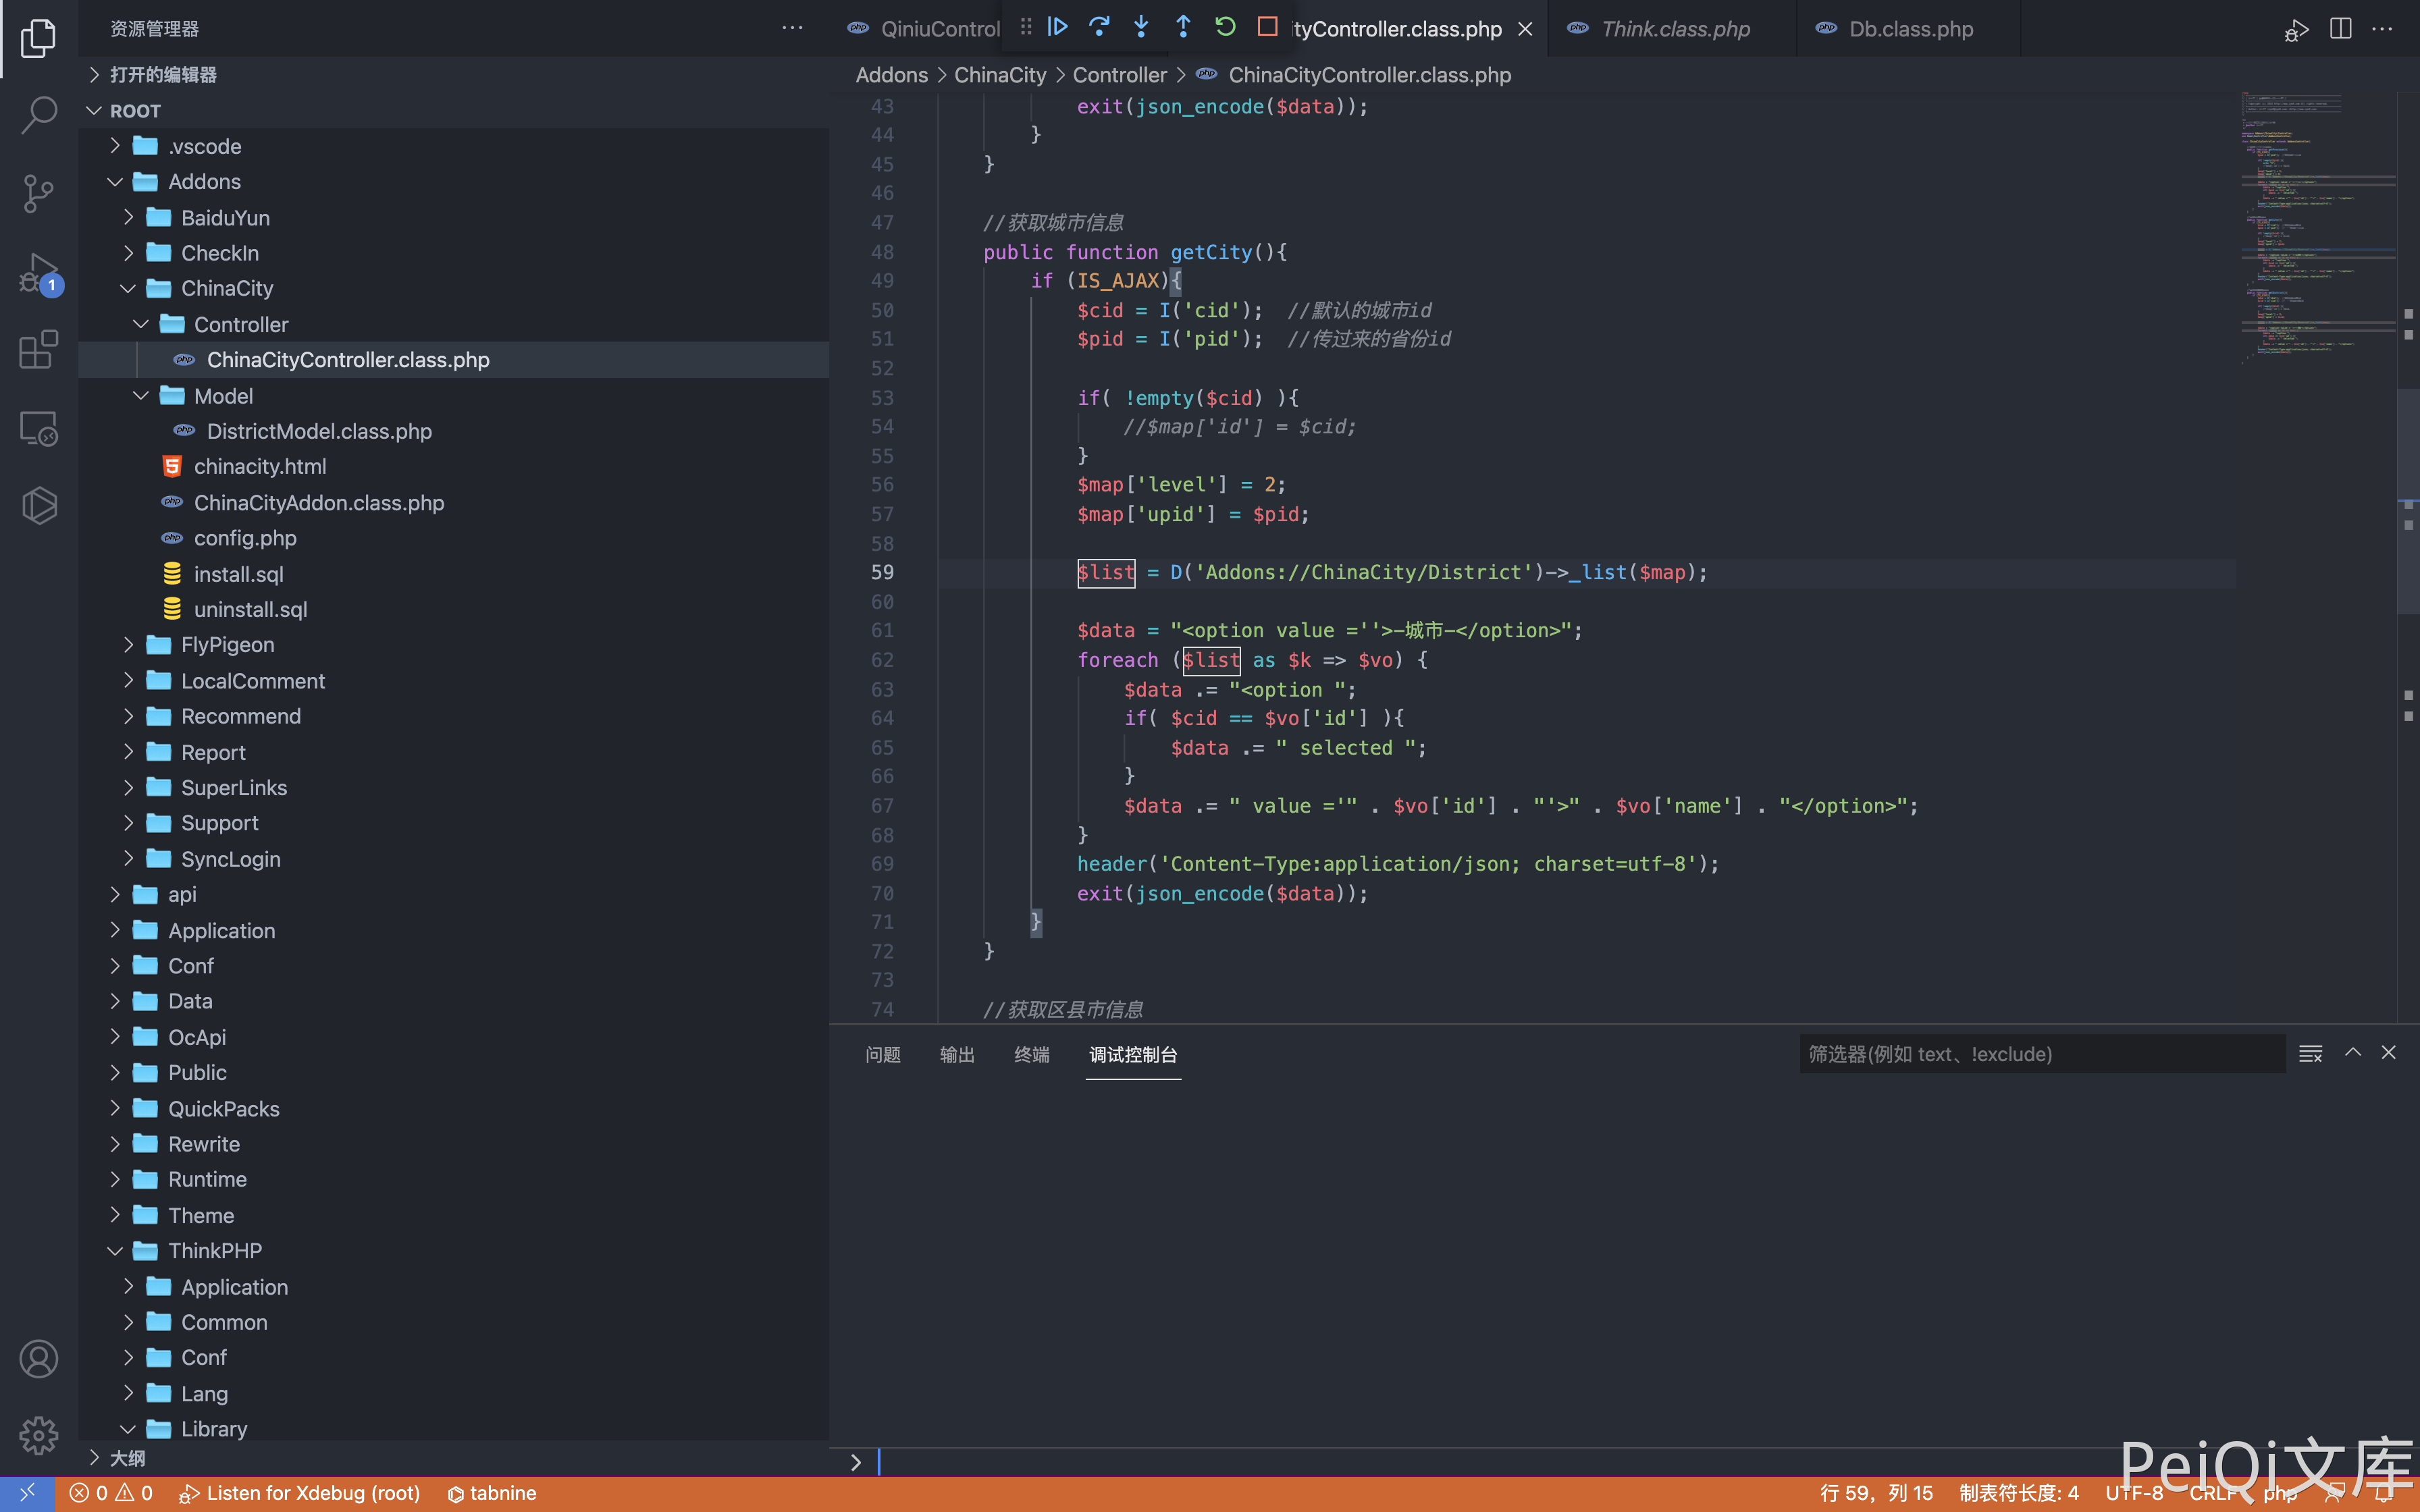The height and width of the screenshot is (1512, 2420).
Task: Click debug Step Over icon
Action: [1099, 27]
